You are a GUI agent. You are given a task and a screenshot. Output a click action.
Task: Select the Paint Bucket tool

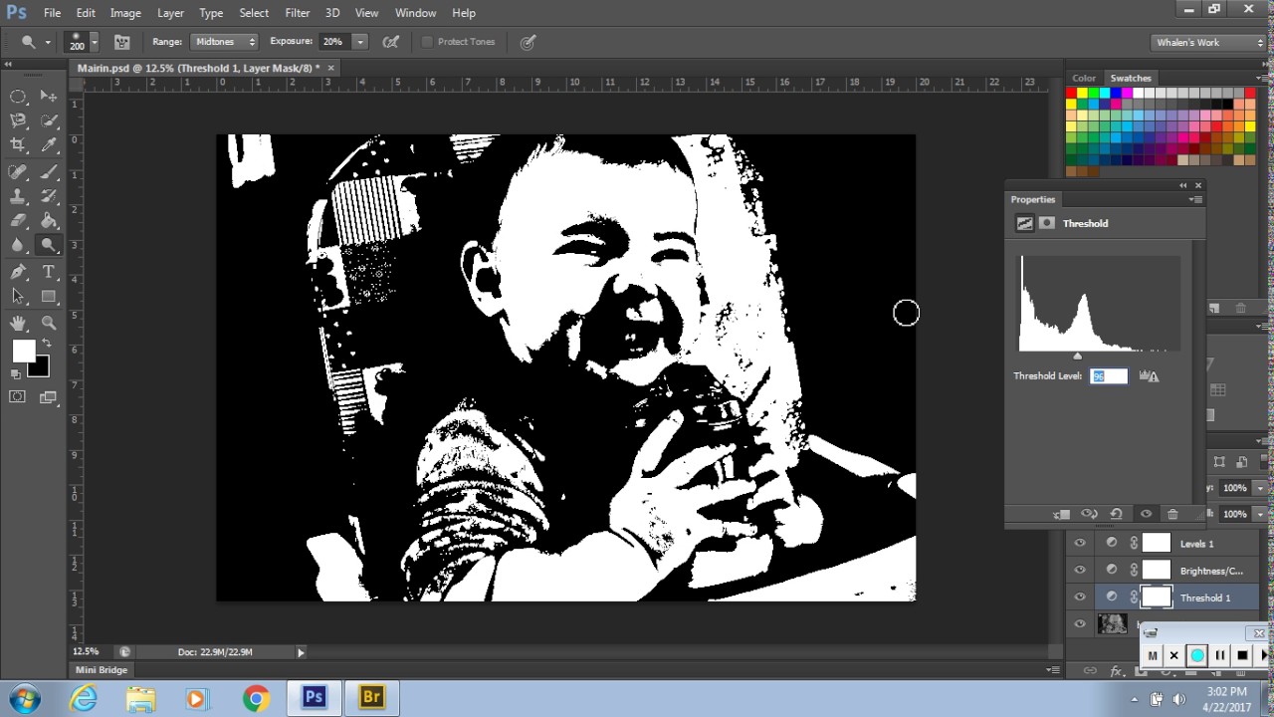click(49, 220)
